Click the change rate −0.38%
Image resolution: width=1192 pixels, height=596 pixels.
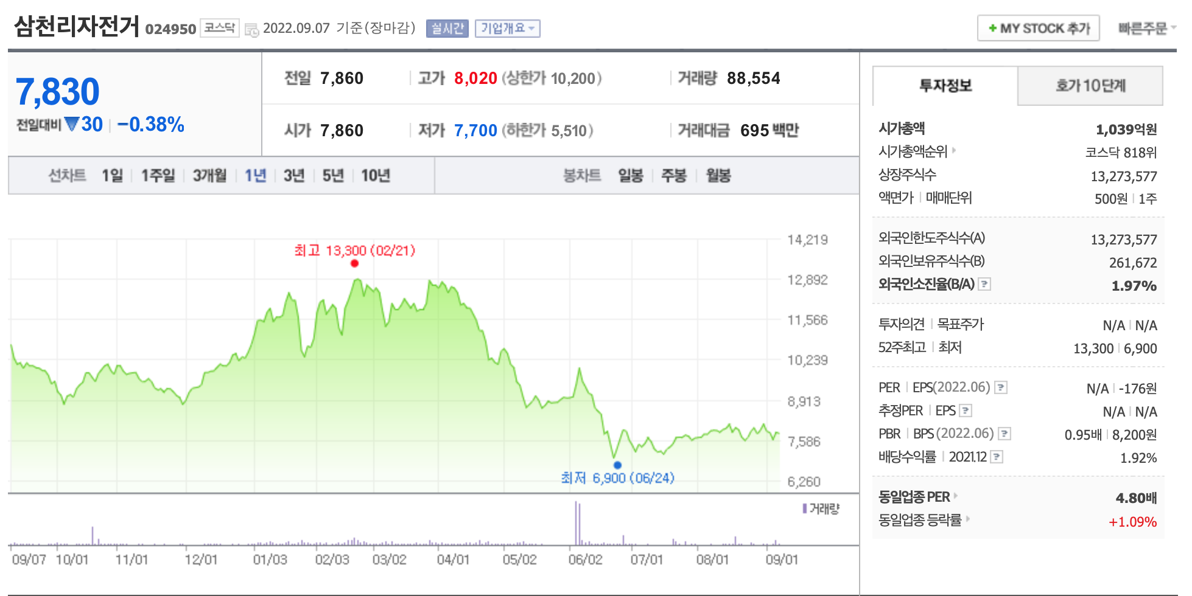(x=150, y=125)
